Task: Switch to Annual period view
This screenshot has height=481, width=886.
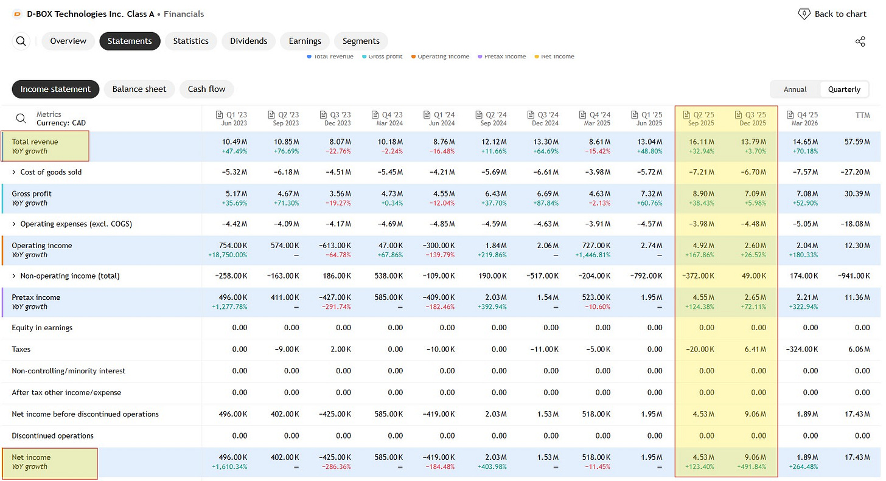Action: pos(795,89)
